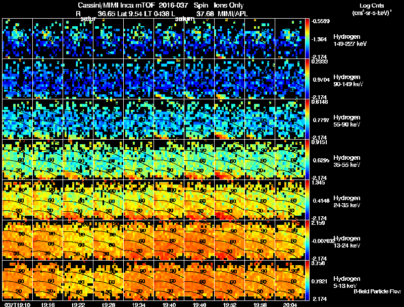
Task: Click the Hydrogen 13-24 keV row label
Action: pos(347,242)
